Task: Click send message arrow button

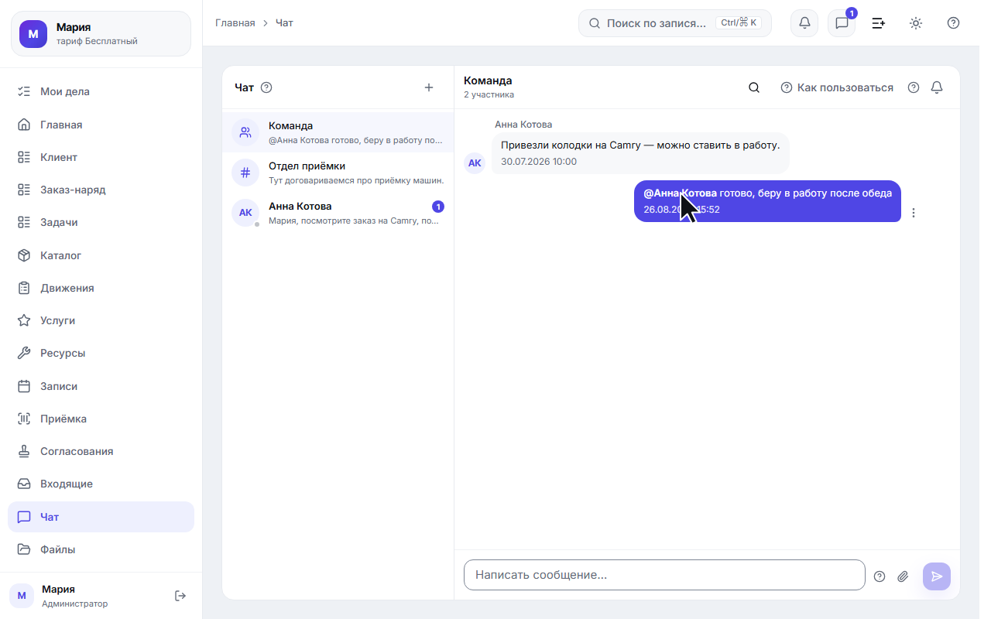Action: pyautogui.click(x=937, y=576)
